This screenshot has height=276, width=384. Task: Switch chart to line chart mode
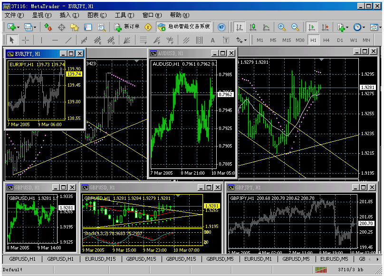[266, 27]
